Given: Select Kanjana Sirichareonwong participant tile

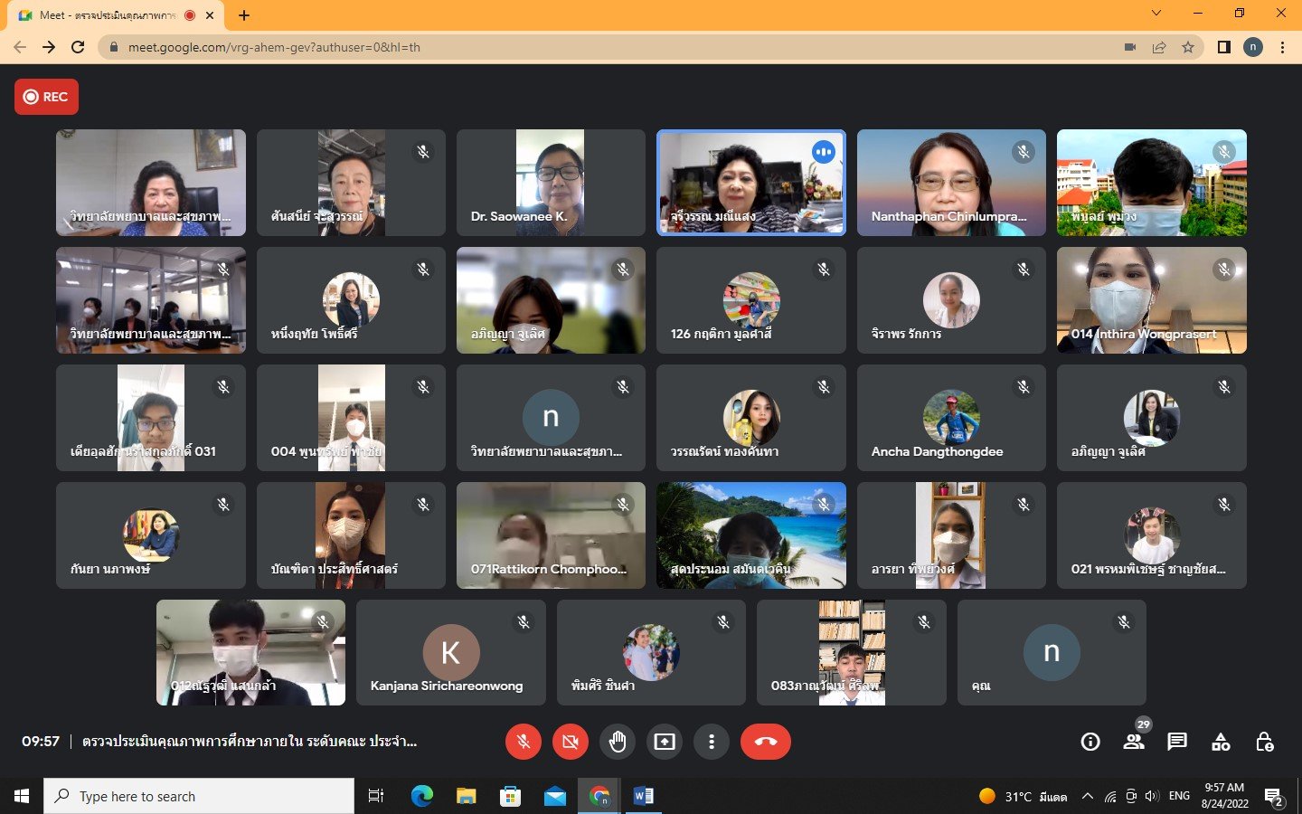Looking at the screenshot, I should coord(450,652).
